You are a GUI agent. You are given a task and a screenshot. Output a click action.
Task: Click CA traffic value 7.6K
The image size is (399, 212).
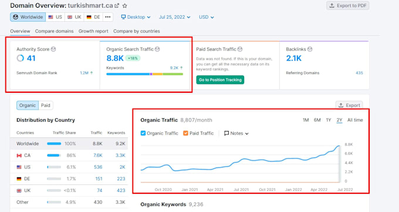tap(98, 156)
